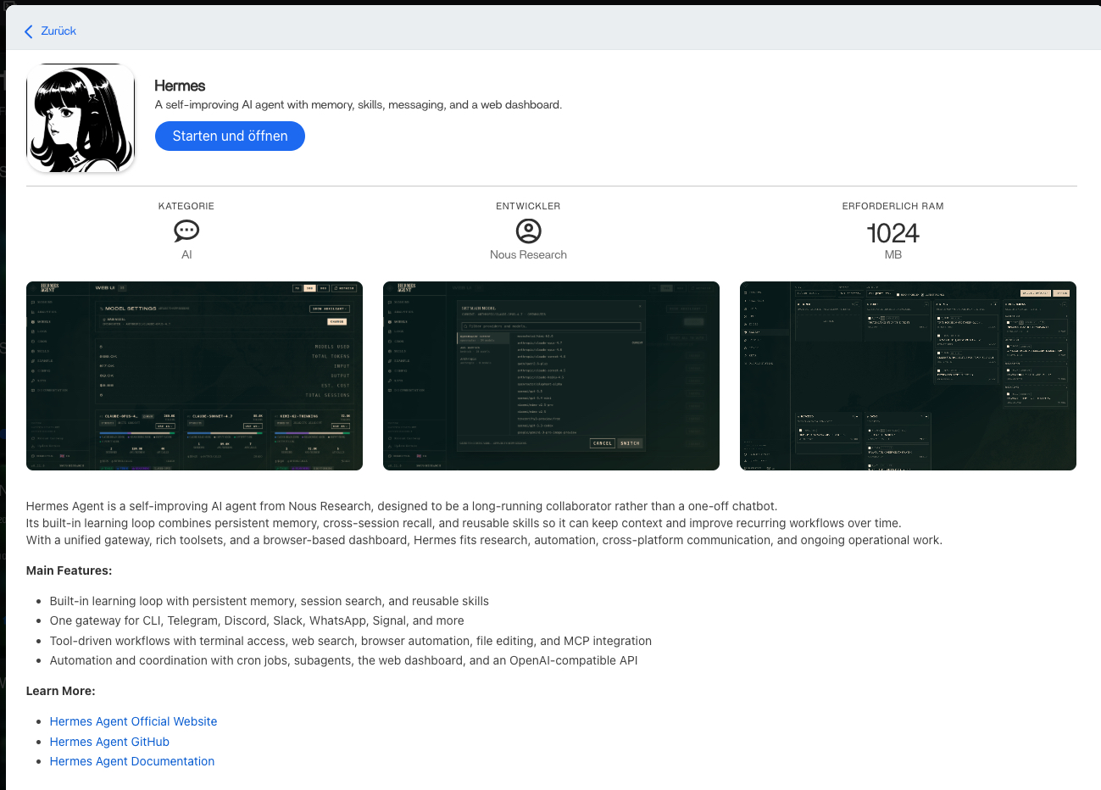
Task: Click the ERFORDERLICH RAM label
Action: [892, 206]
